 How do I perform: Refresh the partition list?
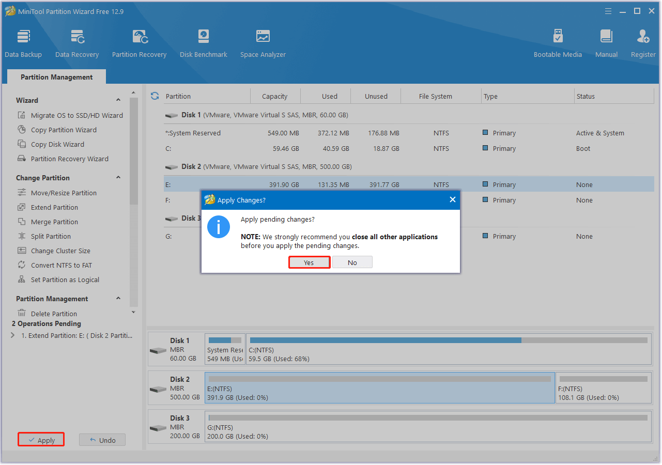pyautogui.click(x=155, y=96)
